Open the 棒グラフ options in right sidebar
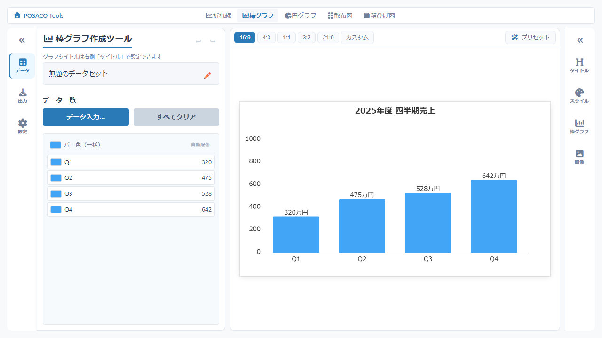 pos(579,127)
